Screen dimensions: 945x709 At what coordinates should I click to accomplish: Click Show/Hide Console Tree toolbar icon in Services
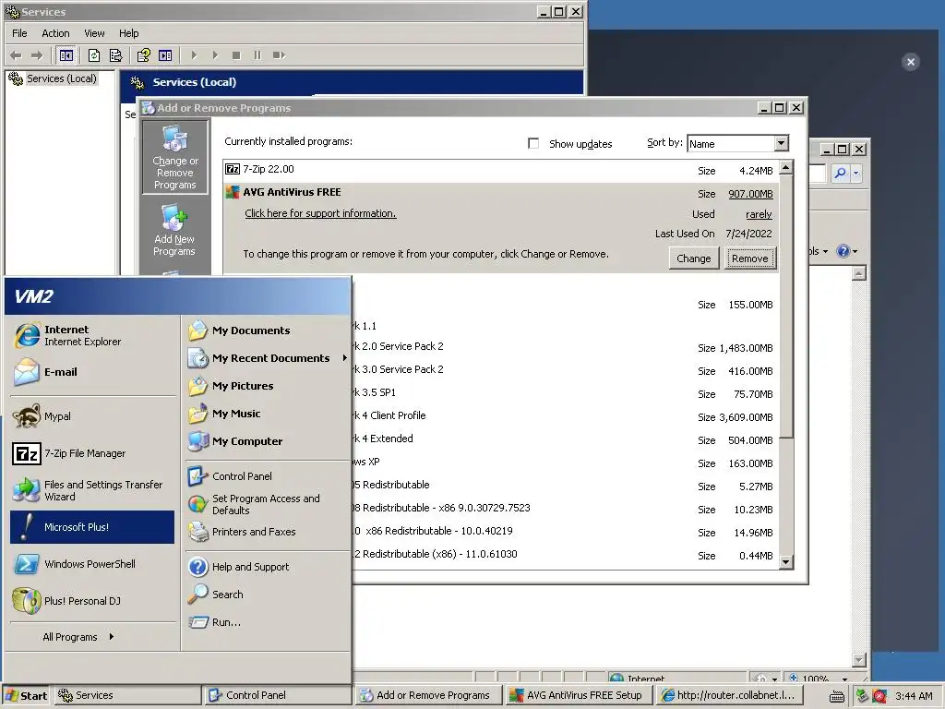[x=66, y=55]
